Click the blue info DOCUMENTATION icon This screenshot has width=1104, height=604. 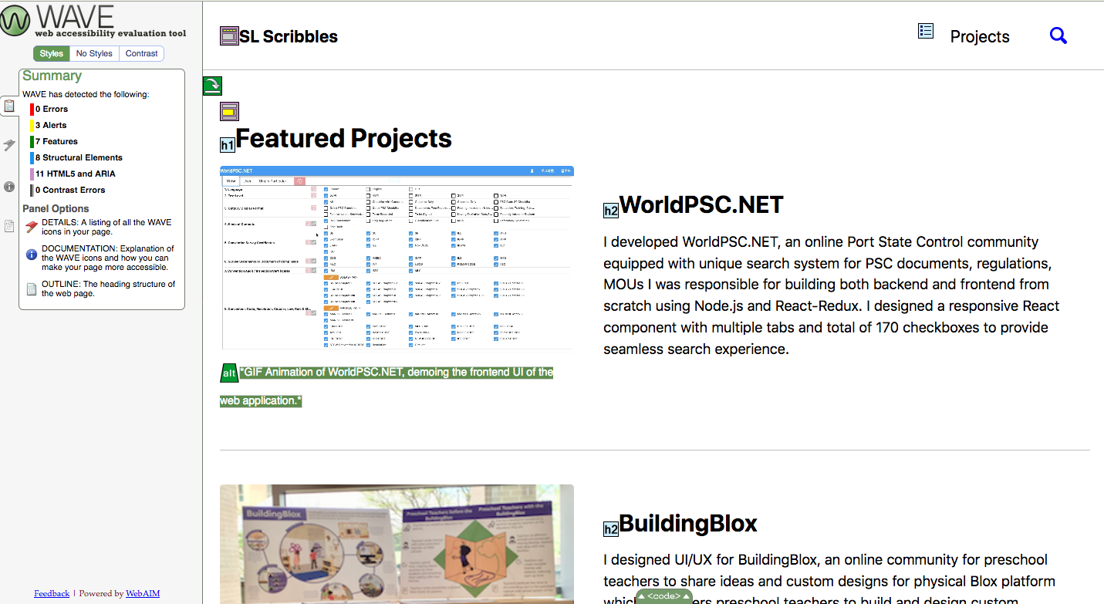point(32,254)
